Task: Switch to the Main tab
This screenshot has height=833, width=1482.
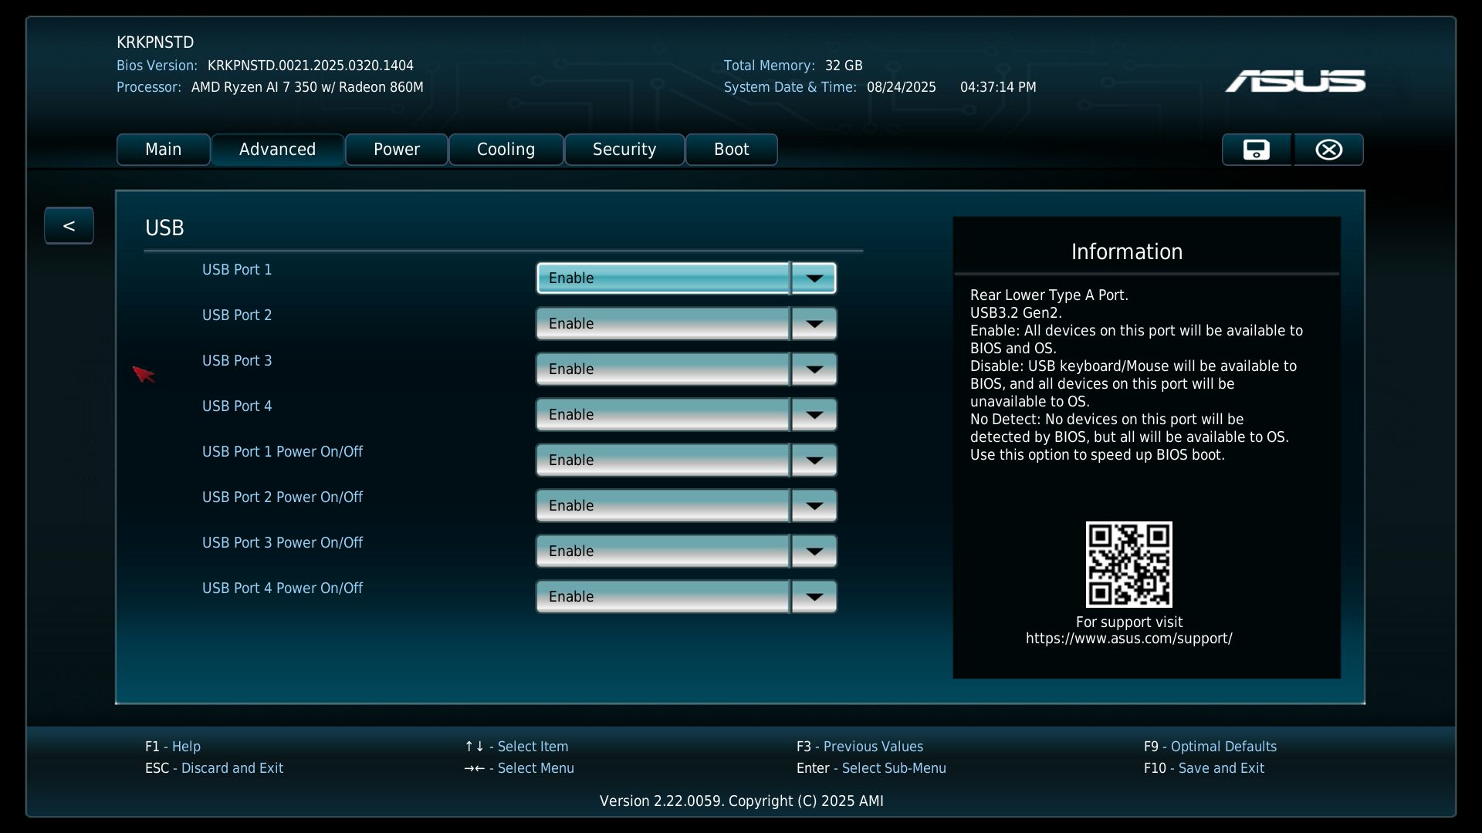Action: (163, 150)
